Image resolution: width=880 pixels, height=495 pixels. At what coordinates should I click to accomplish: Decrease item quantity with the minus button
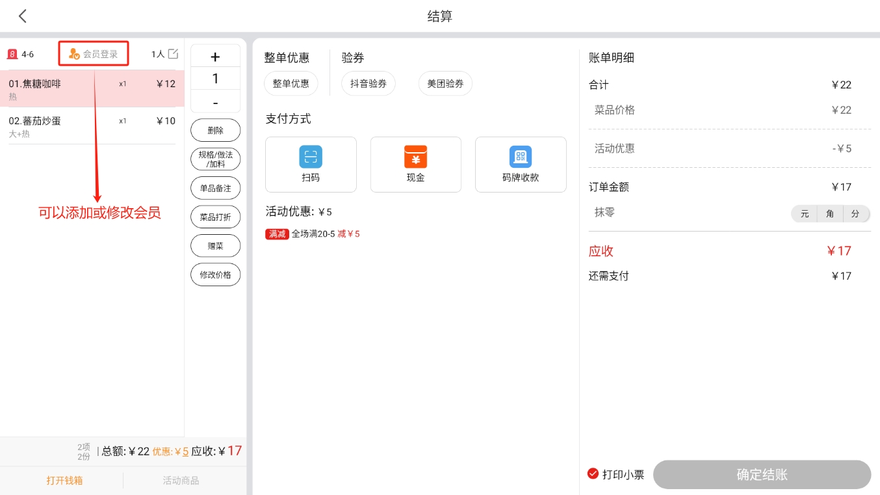[x=215, y=103]
